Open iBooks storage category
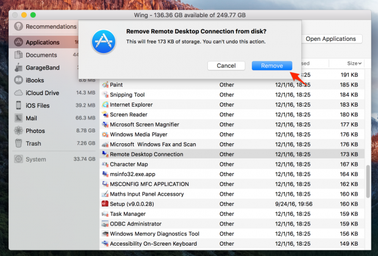 point(35,80)
